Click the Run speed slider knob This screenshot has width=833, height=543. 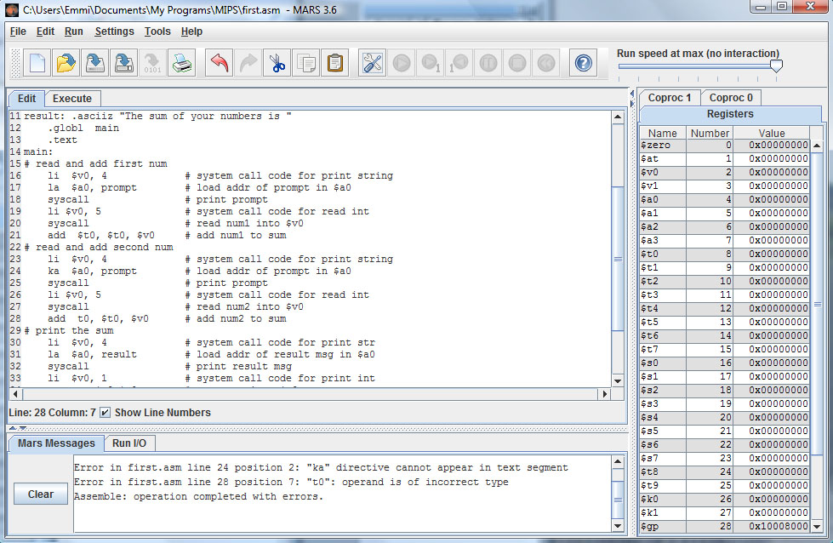(x=775, y=66)
